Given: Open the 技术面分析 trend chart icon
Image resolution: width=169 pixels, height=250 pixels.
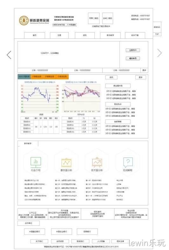Looking at the screenshot, I should (97, 162).
